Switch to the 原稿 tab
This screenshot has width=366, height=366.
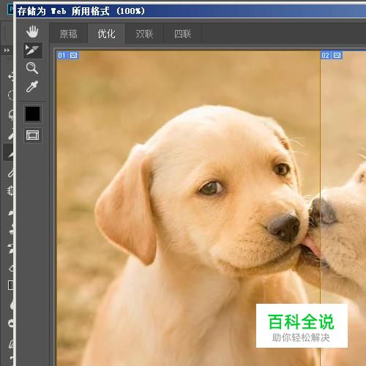69,34
